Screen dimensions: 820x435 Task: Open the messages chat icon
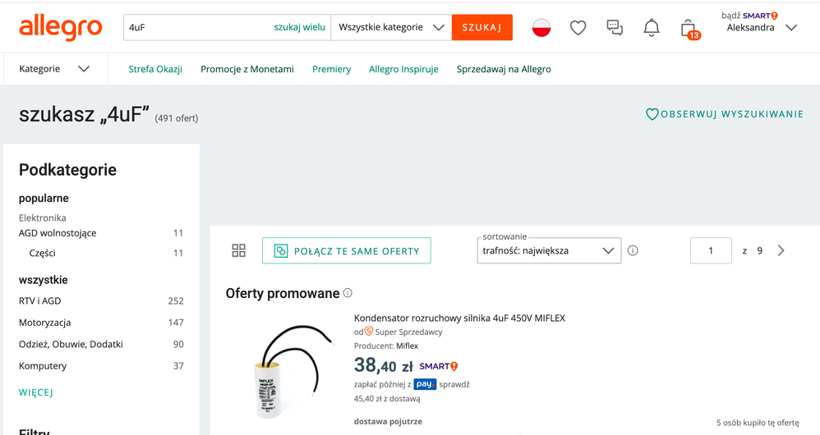click(615, 28)
